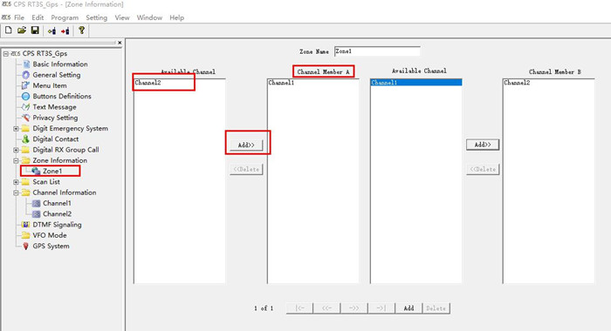Close the left tree panel
The height and width of the screenshot is (331, 611).
(120, 43)
